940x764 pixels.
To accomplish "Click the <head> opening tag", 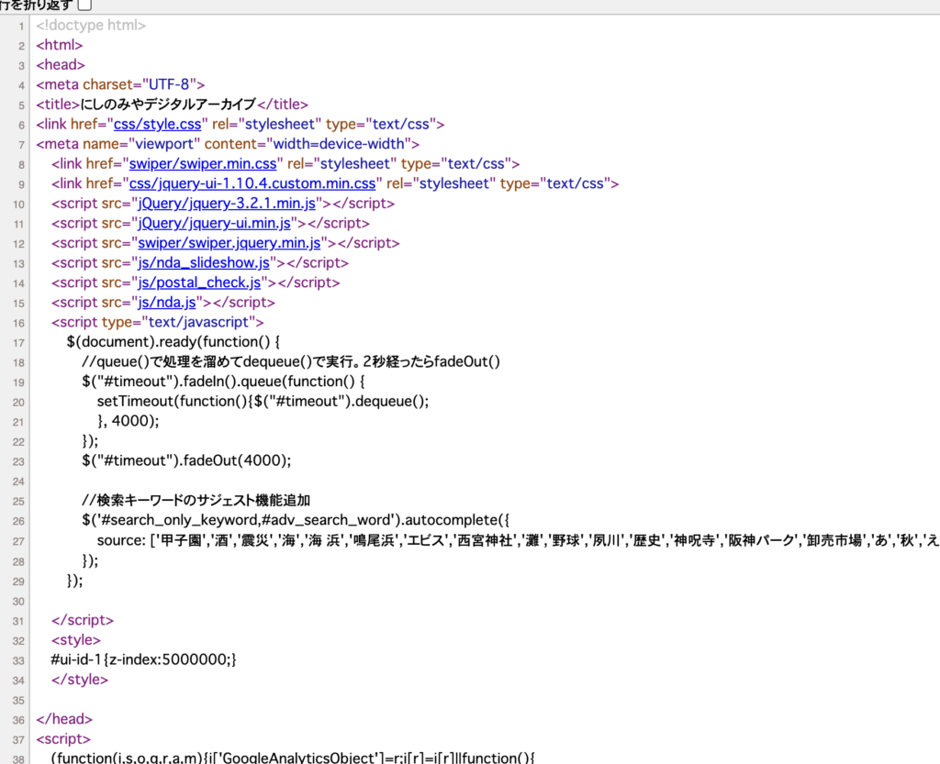I will (61, 65).
